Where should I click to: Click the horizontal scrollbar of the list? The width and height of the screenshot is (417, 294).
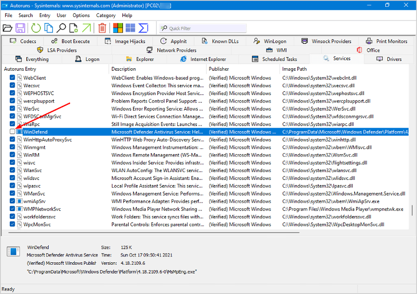click(154, 233)
